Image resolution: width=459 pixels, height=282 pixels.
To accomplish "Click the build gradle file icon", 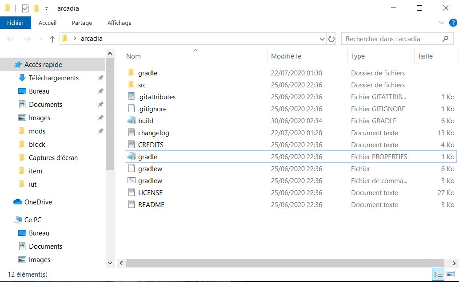I will 131,121.
